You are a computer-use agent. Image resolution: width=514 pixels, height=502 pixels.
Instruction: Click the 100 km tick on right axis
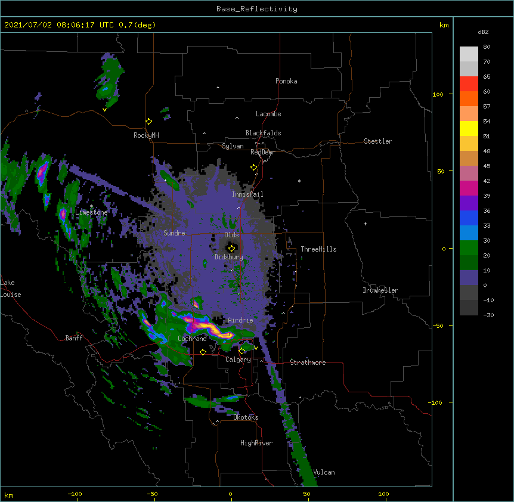pyautogui.click(x=438, y=94)
